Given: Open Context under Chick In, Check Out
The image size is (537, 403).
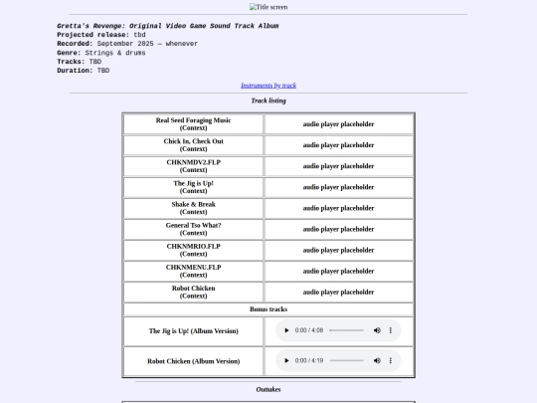Looking at the screenshot, I should [194, 148].
